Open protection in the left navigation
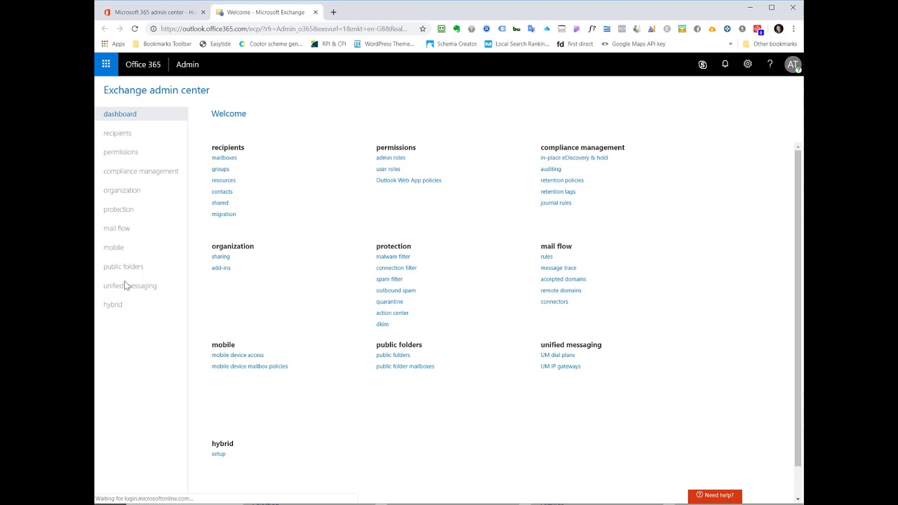 119,210
